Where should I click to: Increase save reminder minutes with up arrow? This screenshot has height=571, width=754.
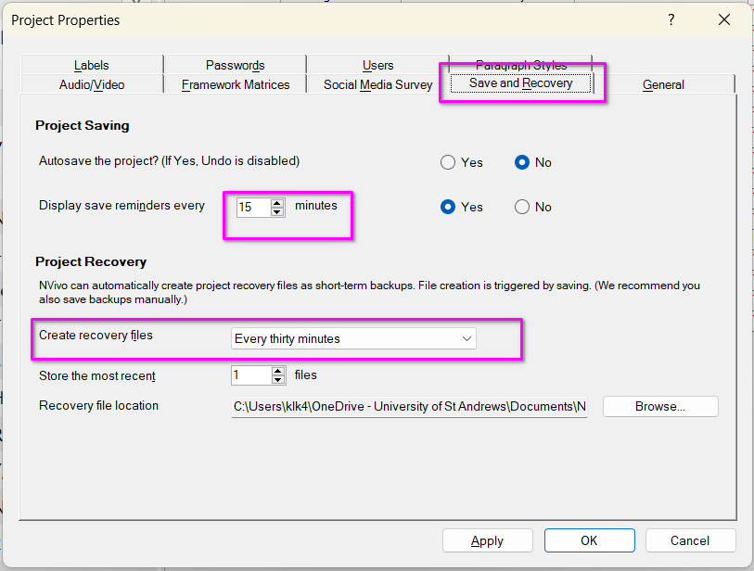[x=277, y=202]
